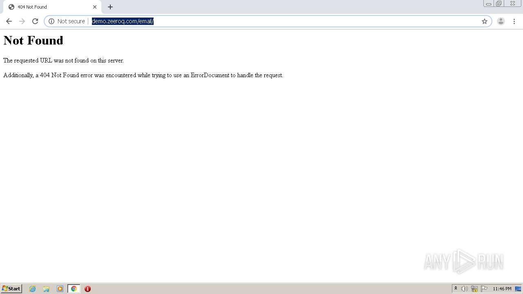The height and width of the screenshot is (294, 523).
Task: Click the "Not secure" label
Action: (71, 21)
